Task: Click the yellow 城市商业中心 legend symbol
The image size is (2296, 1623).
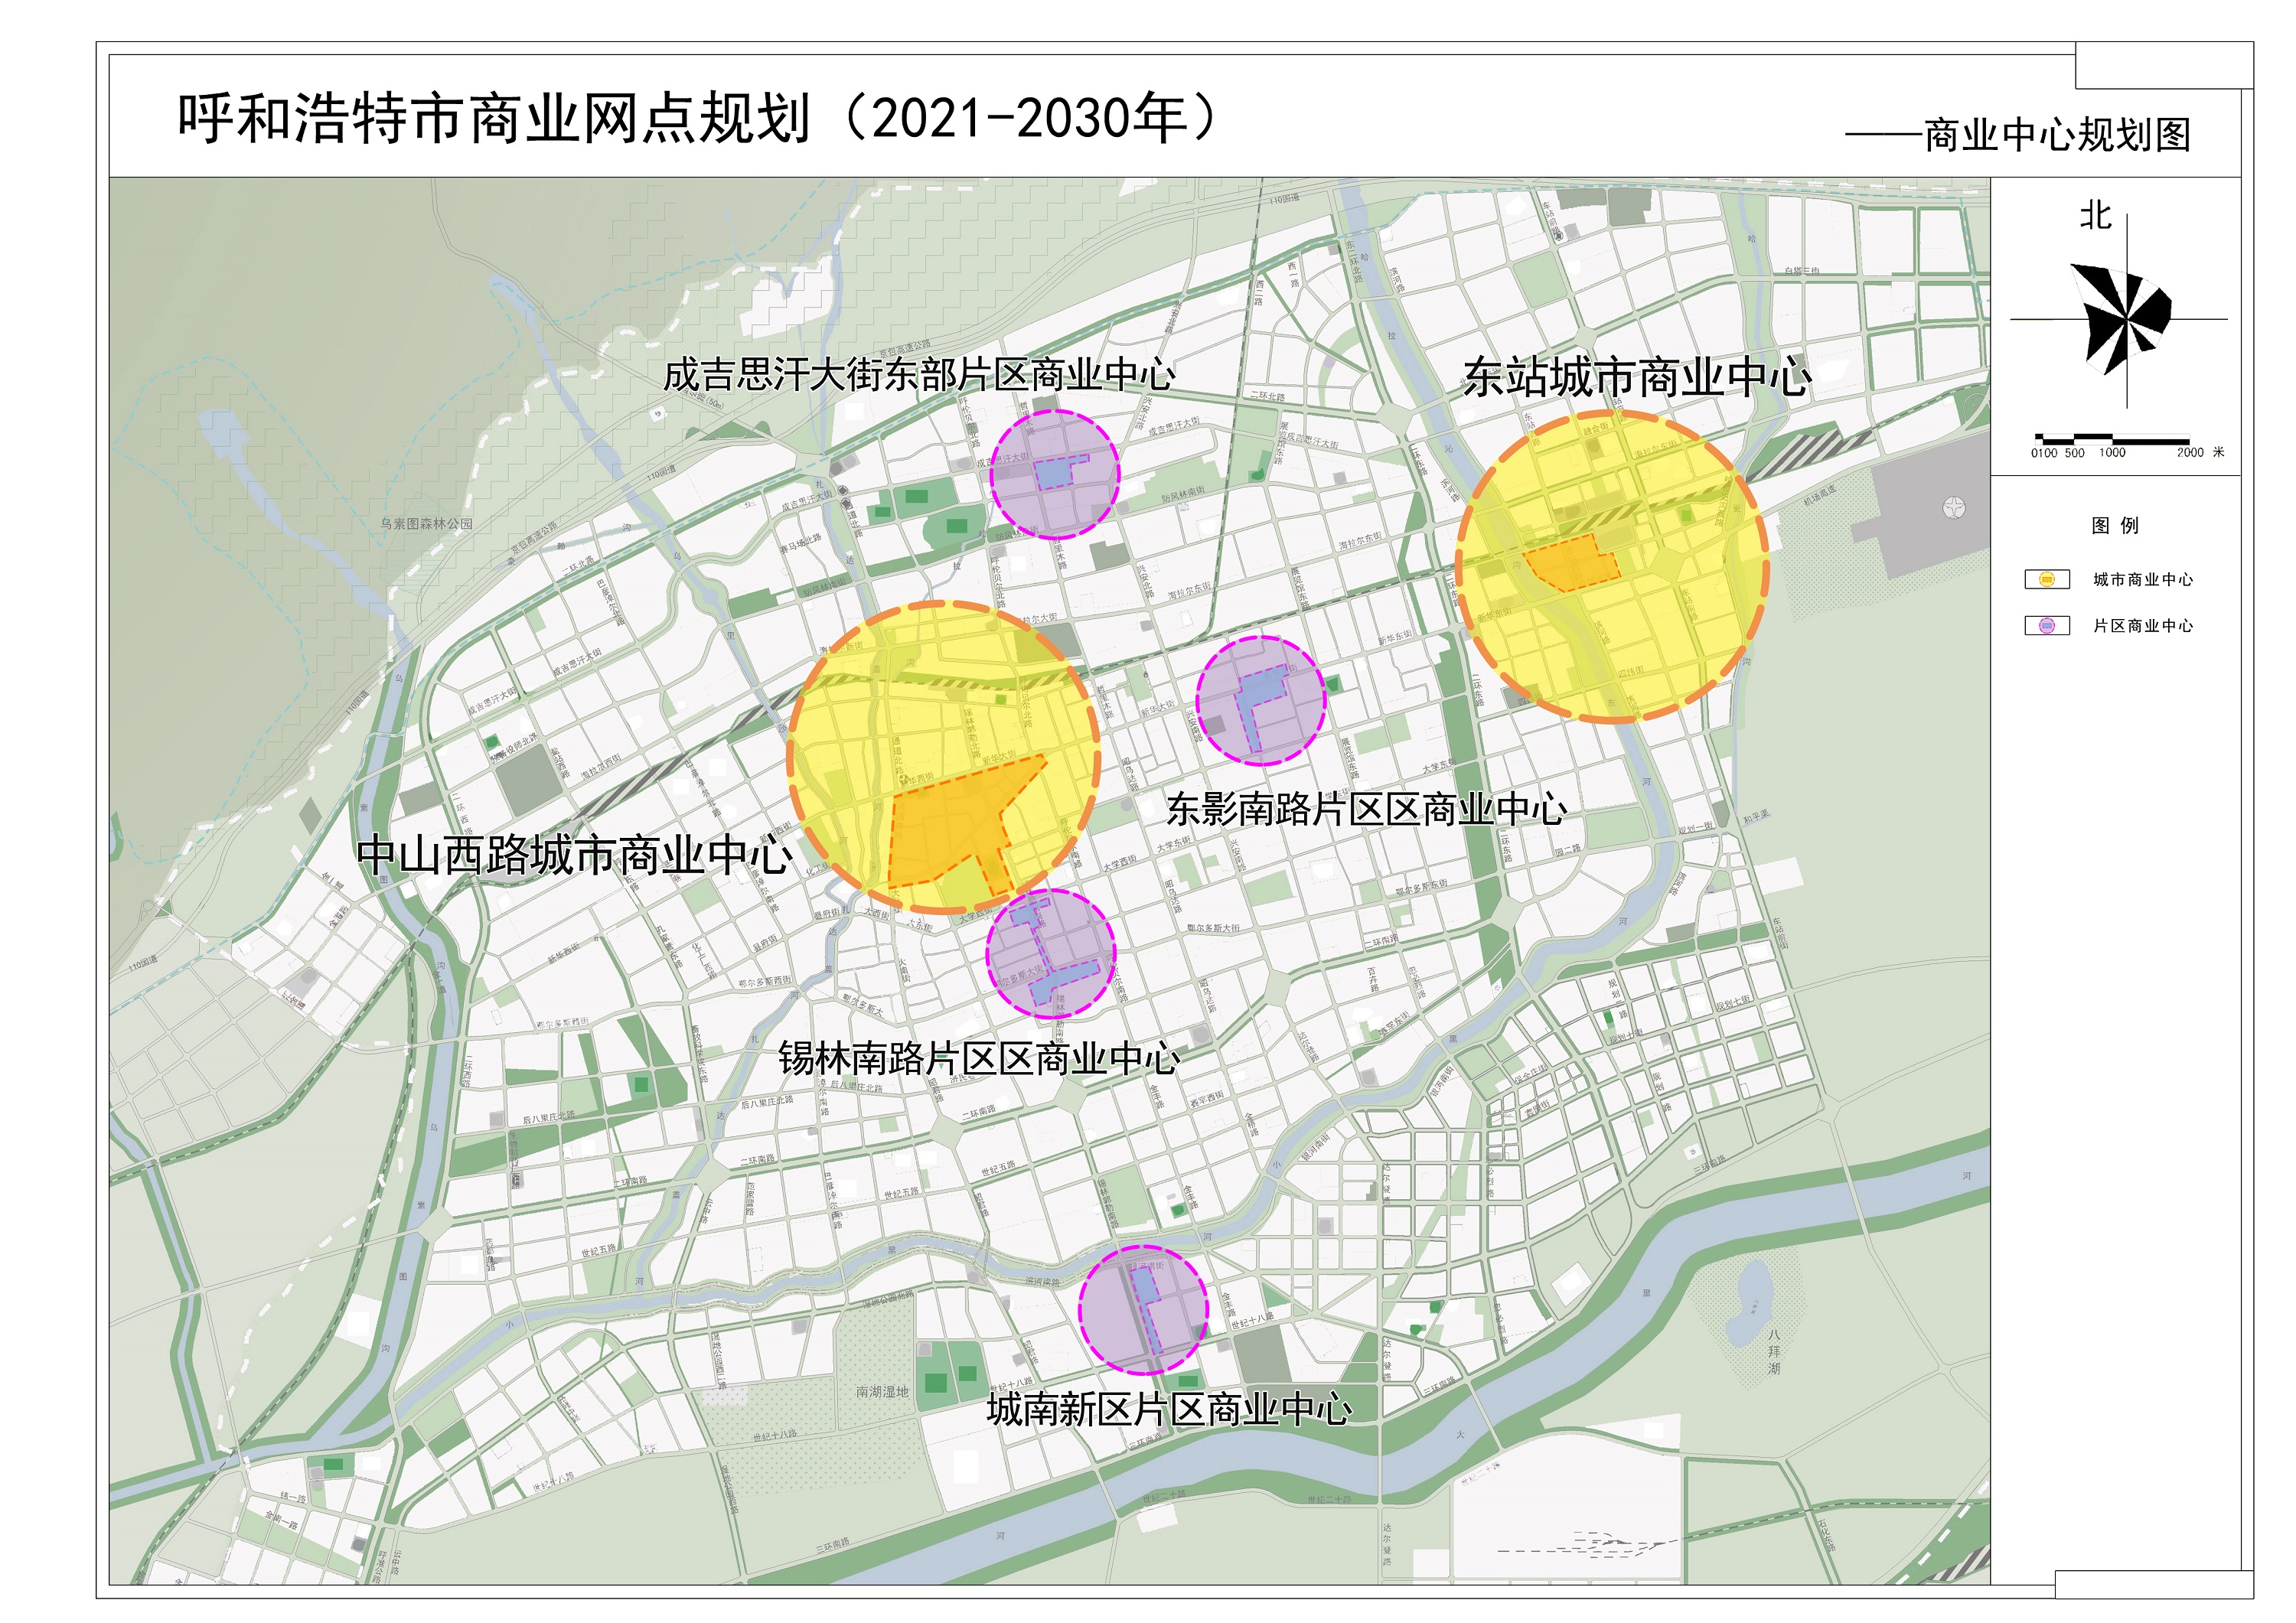Action: point(2047,579)
